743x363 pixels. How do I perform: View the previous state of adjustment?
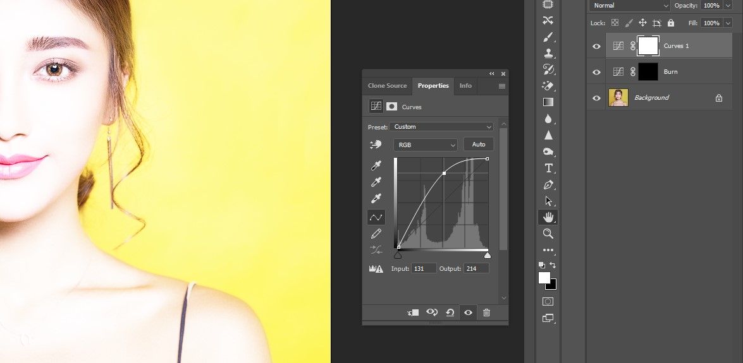tap(432, 312)
